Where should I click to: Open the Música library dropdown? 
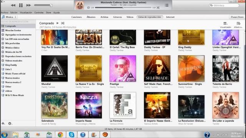(x=9, y=17)
